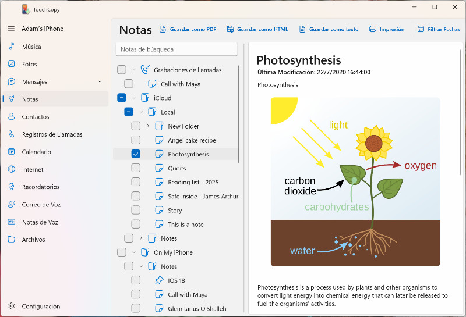Click the Fotos picture icon
The height and width of the screenshot is (317, 466).
pos(11,64)
